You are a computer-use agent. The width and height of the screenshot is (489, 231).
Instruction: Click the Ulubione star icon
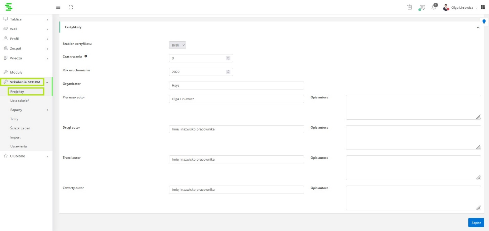(x=6, y=156)
